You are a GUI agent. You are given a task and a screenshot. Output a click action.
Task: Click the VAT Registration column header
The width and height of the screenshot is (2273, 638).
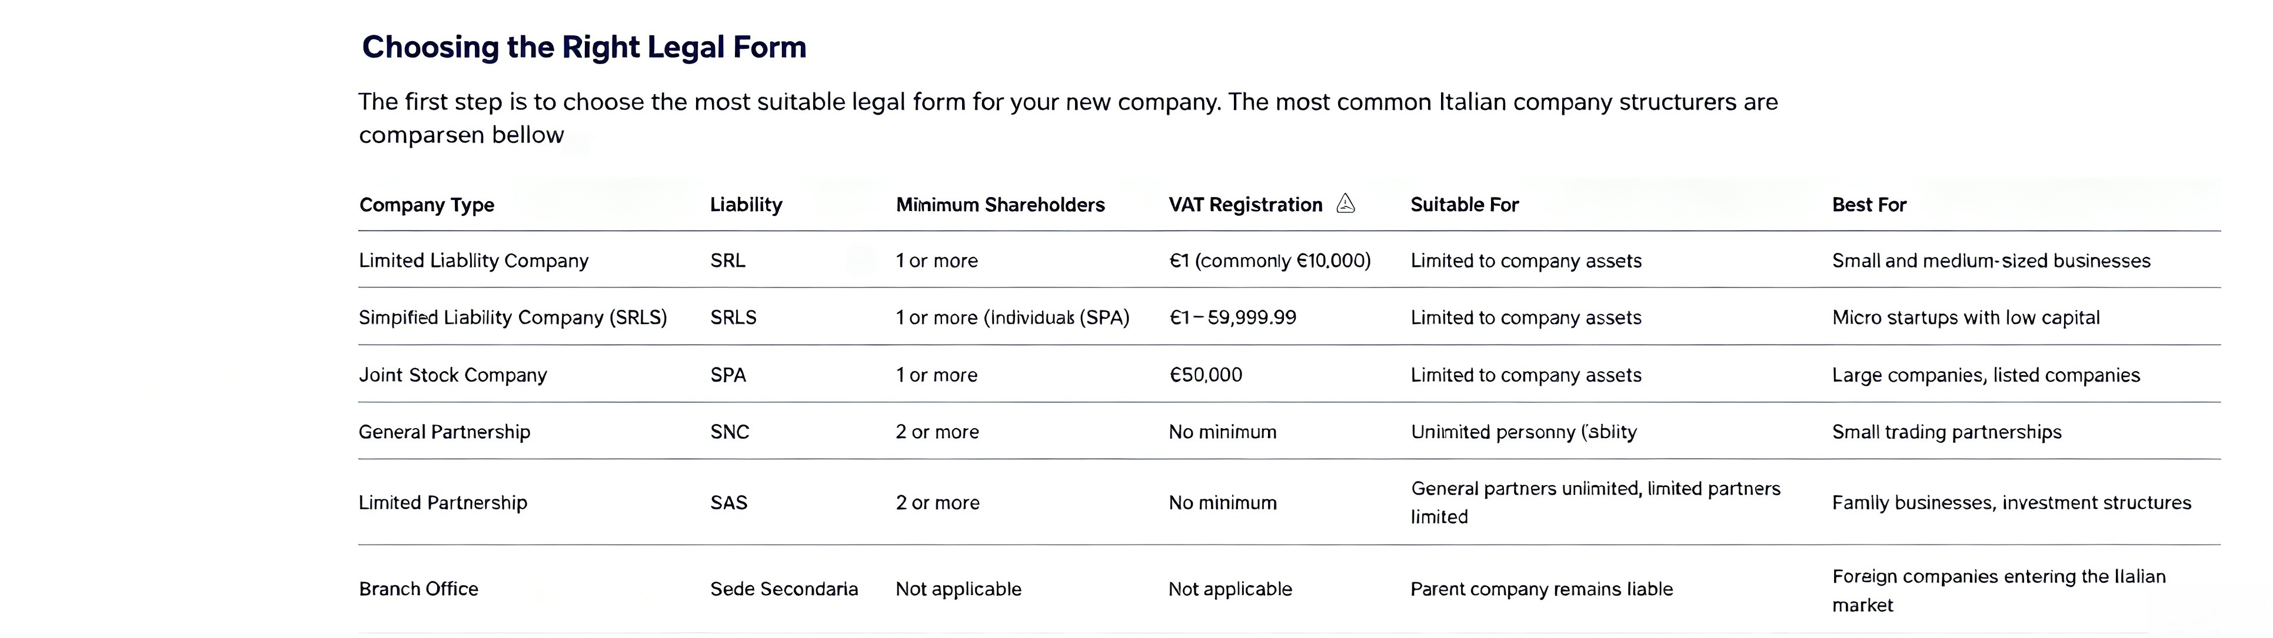pos(1245,205)
